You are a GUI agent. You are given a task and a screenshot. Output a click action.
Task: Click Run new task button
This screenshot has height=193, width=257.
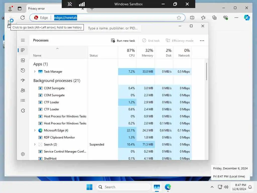coord(123,40)
